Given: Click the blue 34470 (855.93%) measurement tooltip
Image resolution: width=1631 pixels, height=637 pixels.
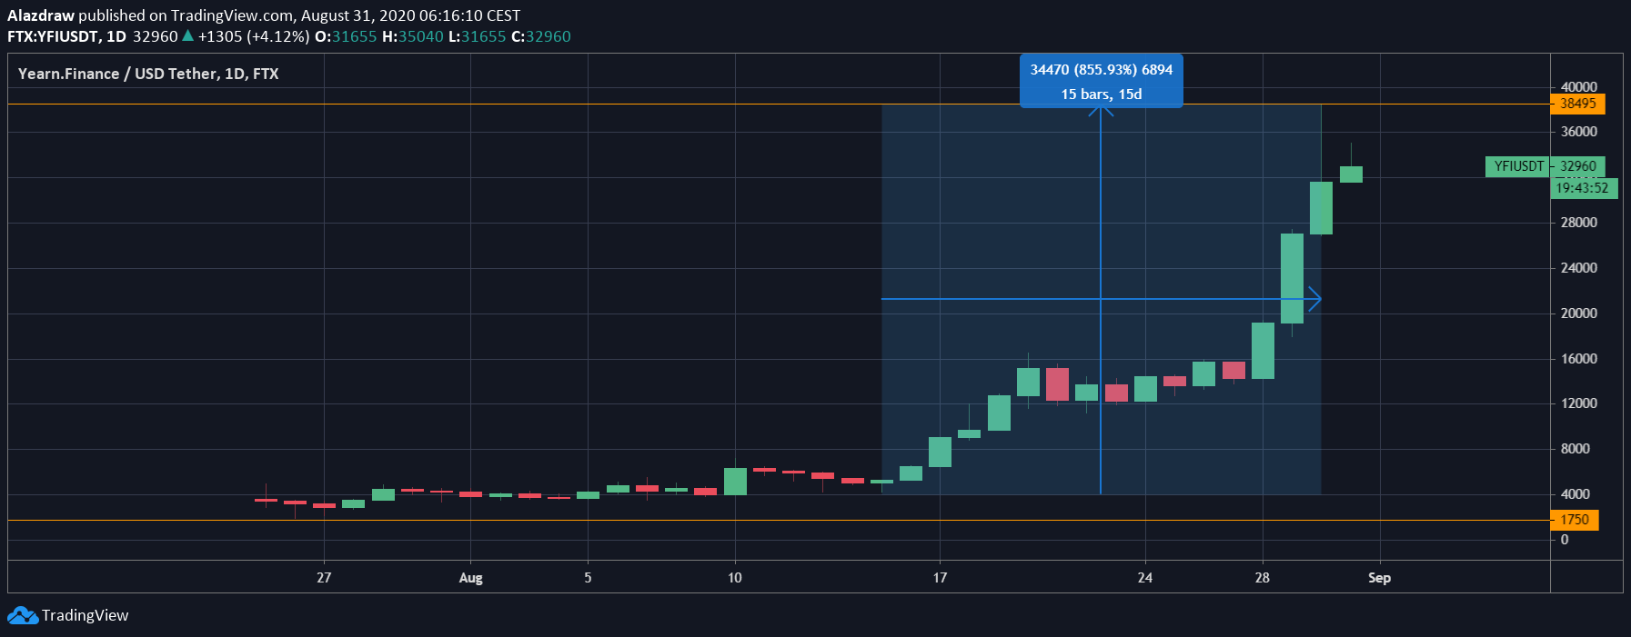Looking at the screenshot, I should (1101, 81).
